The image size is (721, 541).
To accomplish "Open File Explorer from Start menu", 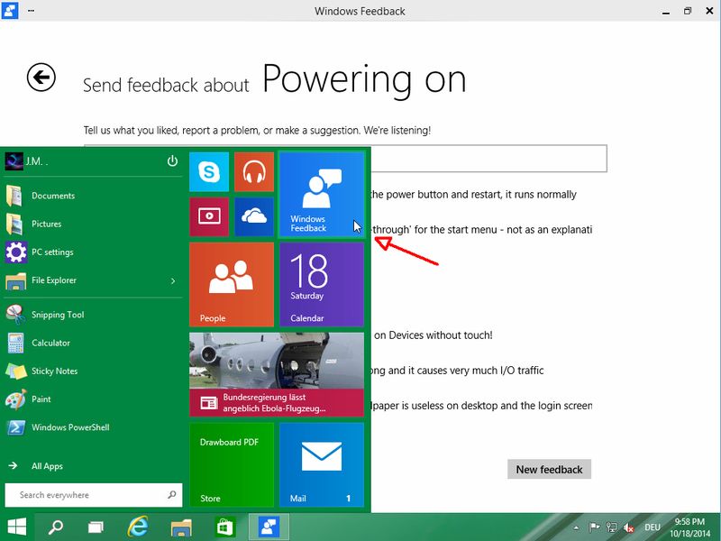I will (x=83, y=280).
